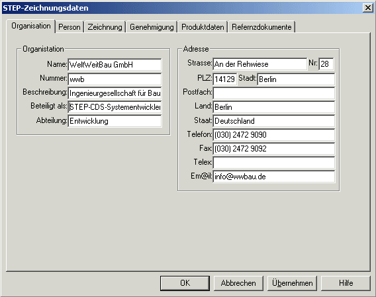The height and width of the screenshot is (297, 376).
Task: Click the OK button
Action: pyautogui.click(x=185, y=283)
